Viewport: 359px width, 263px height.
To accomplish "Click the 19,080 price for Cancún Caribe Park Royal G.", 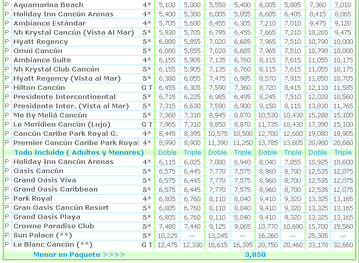I will [318, 134].
